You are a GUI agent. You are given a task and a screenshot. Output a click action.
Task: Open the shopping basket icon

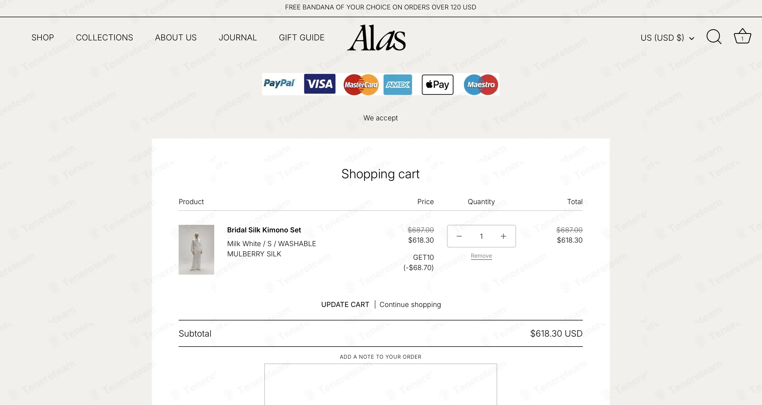pos(742,36)
